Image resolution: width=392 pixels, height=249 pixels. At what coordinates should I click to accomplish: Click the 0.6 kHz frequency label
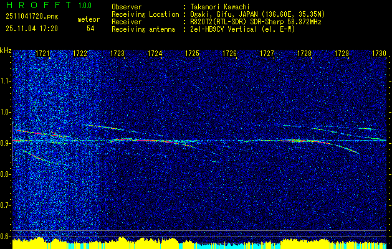[x=6, y=237]
